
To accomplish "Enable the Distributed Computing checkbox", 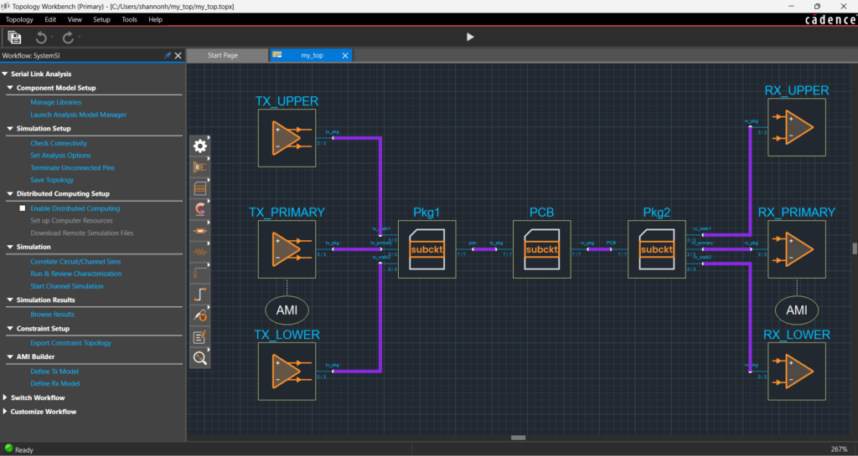I will click(x=23, y=208).
